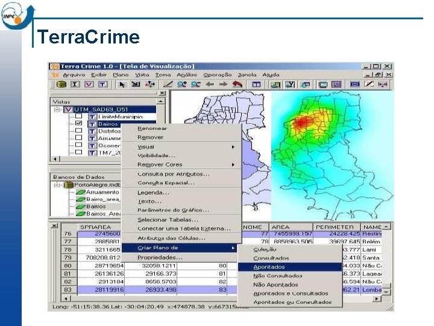Click the red undo arrow icon
This screenshot has width=434, height=326.
[237, 85]
